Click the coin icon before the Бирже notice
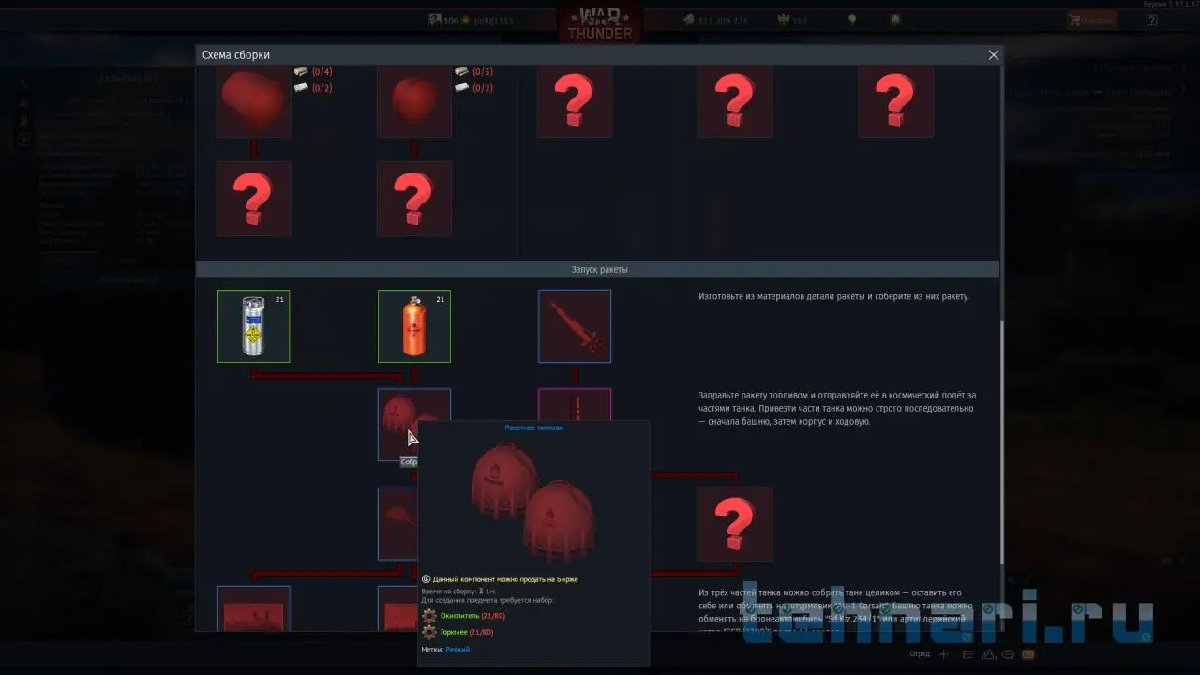The height and width of the screenshot is (675, 1200). coord(426,579)
